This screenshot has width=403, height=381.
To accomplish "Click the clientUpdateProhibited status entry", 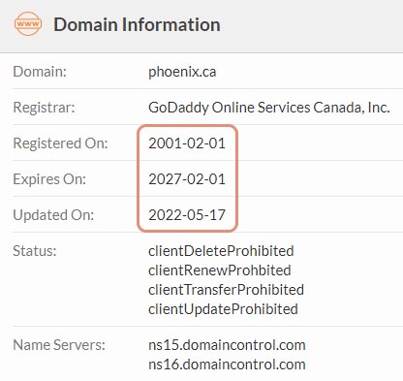I will (223, 309).
